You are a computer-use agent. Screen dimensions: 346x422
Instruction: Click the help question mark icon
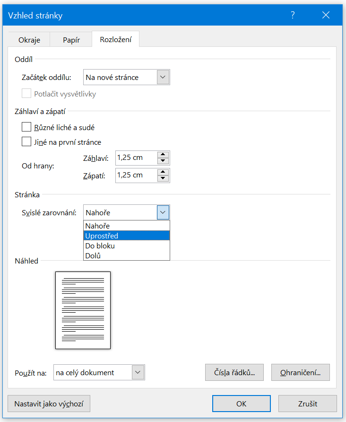pyautogui.click(x=293, y=15)
